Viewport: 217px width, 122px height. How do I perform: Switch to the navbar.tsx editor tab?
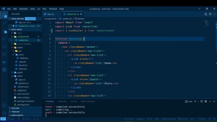(x=72, y=14)
